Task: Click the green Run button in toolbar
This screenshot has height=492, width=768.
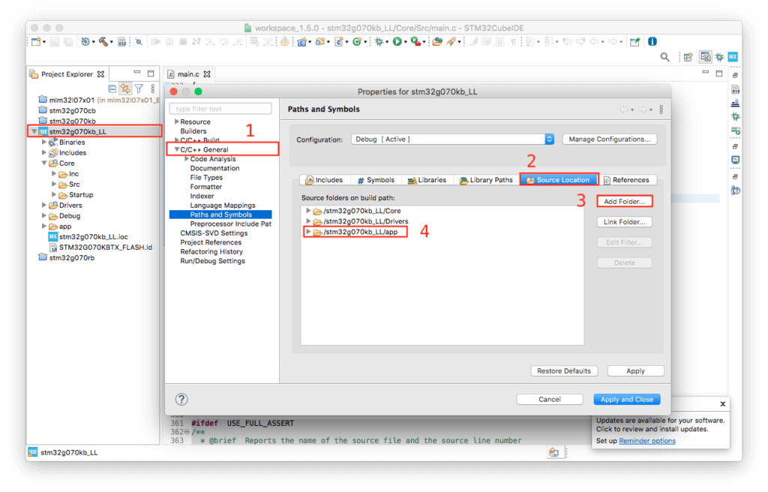Action: tap(397, 42)
